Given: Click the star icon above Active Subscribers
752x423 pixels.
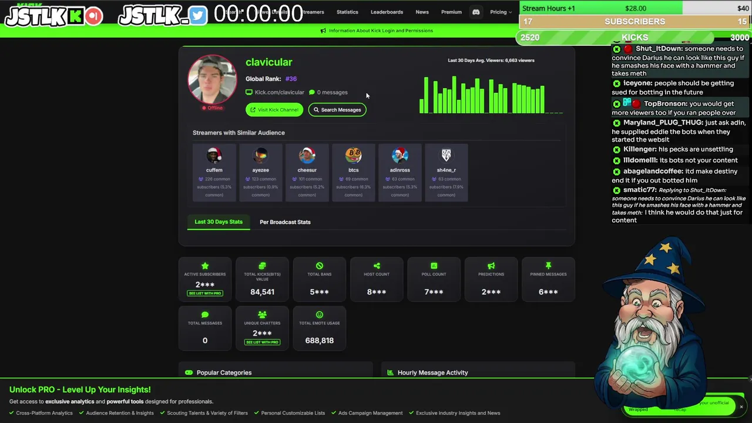Looking at the screenshot, I should pos(204,266).
